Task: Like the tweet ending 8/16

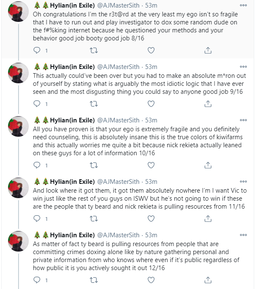Action: pos(151,50)
